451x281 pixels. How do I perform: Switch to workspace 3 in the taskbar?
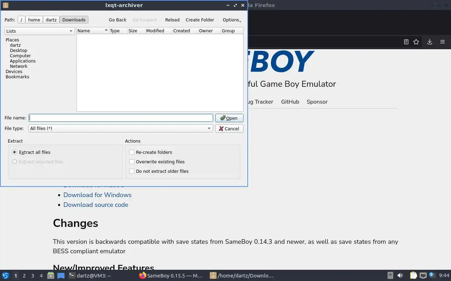click(x=33, y=276)
